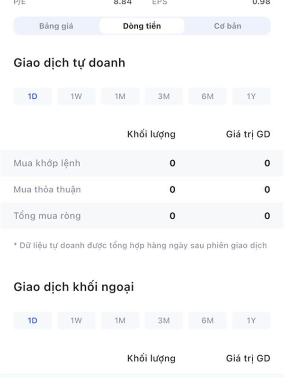Choose 1W range under Giao dịch tự doanh
Viewport: 284px width, 378px height.
click(x=76, y=96)
